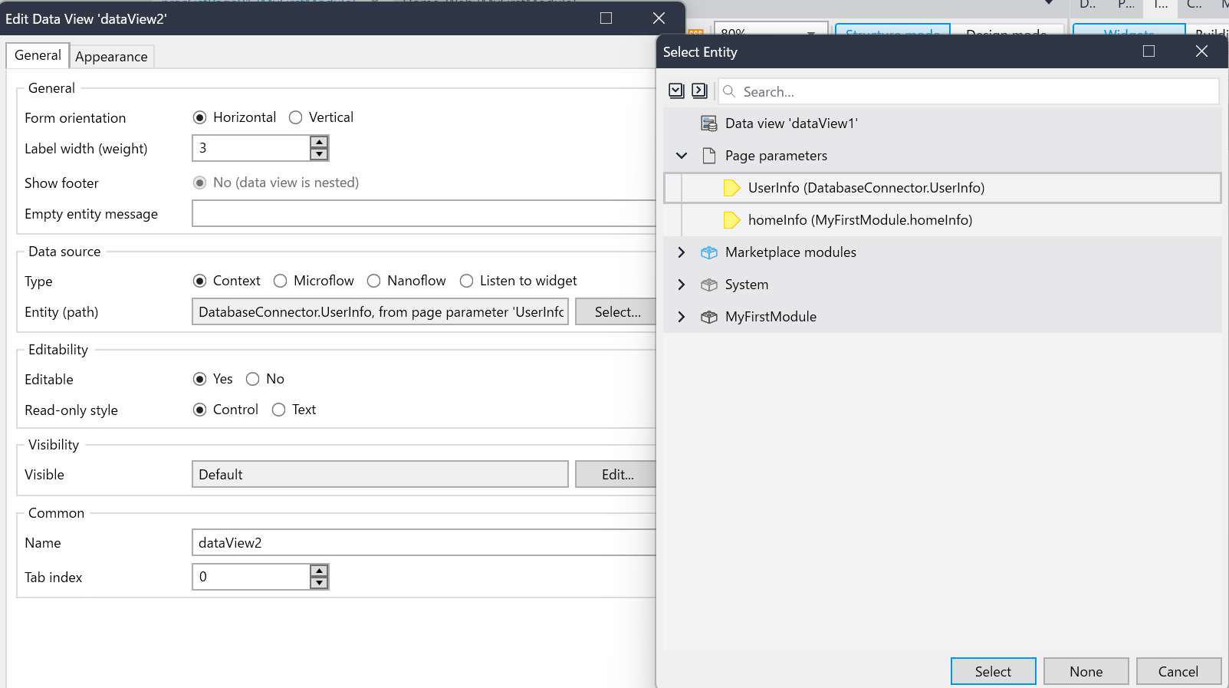Click the MyFirstModule module icon
The height and width of the screenshot is (688, 1229).
pyautogui.click(x=709, y=317)
